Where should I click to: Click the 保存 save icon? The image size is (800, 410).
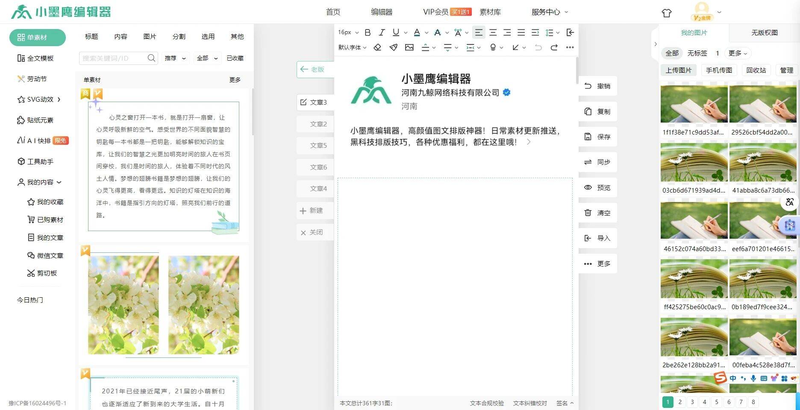pyautogui.click(x=588, y=137)
